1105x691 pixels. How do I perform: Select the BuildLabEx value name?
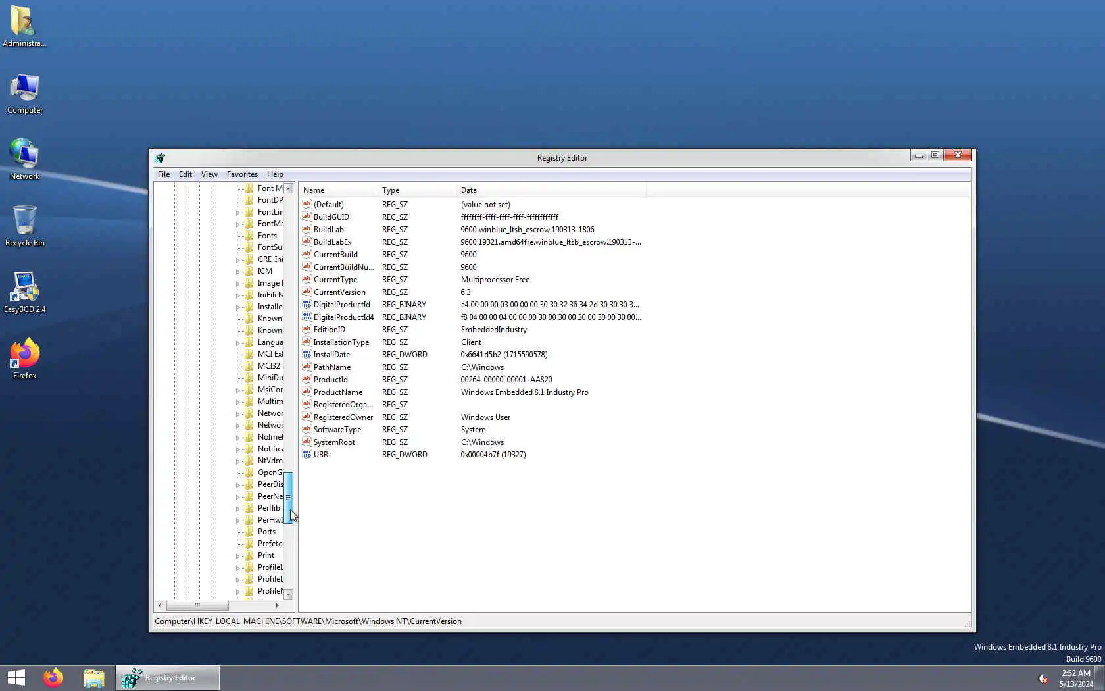click(x=333, y=242)
